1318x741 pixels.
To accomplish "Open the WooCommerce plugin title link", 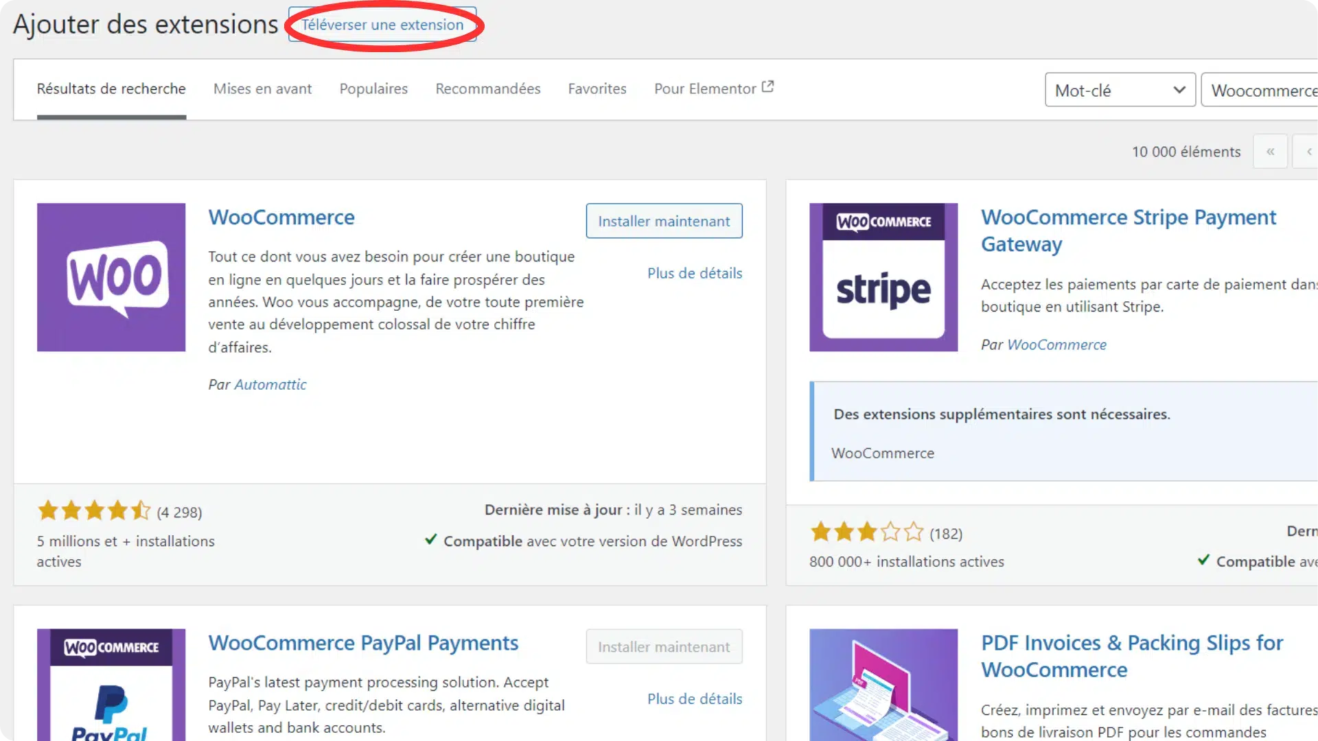I will (281, 217).
